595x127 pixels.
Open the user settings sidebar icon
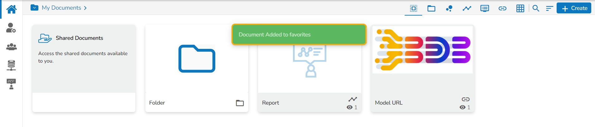11,28
